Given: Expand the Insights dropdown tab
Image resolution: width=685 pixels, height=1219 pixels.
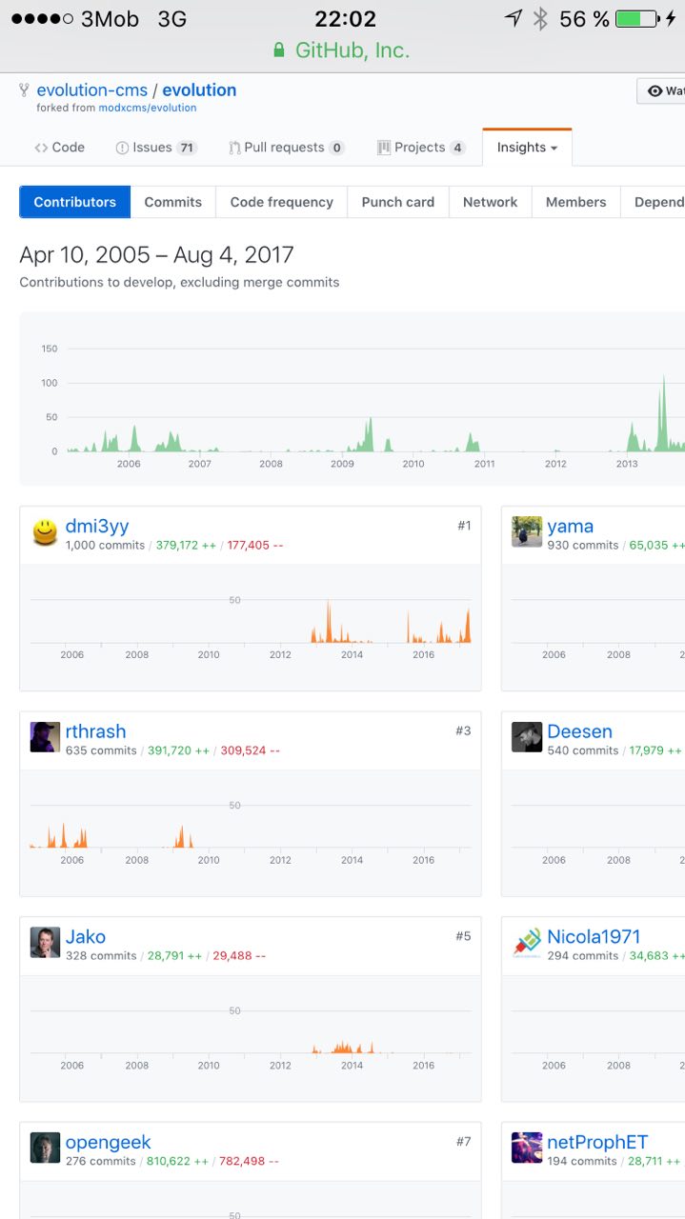Looking at the screenshot, I should click(527, 148).
